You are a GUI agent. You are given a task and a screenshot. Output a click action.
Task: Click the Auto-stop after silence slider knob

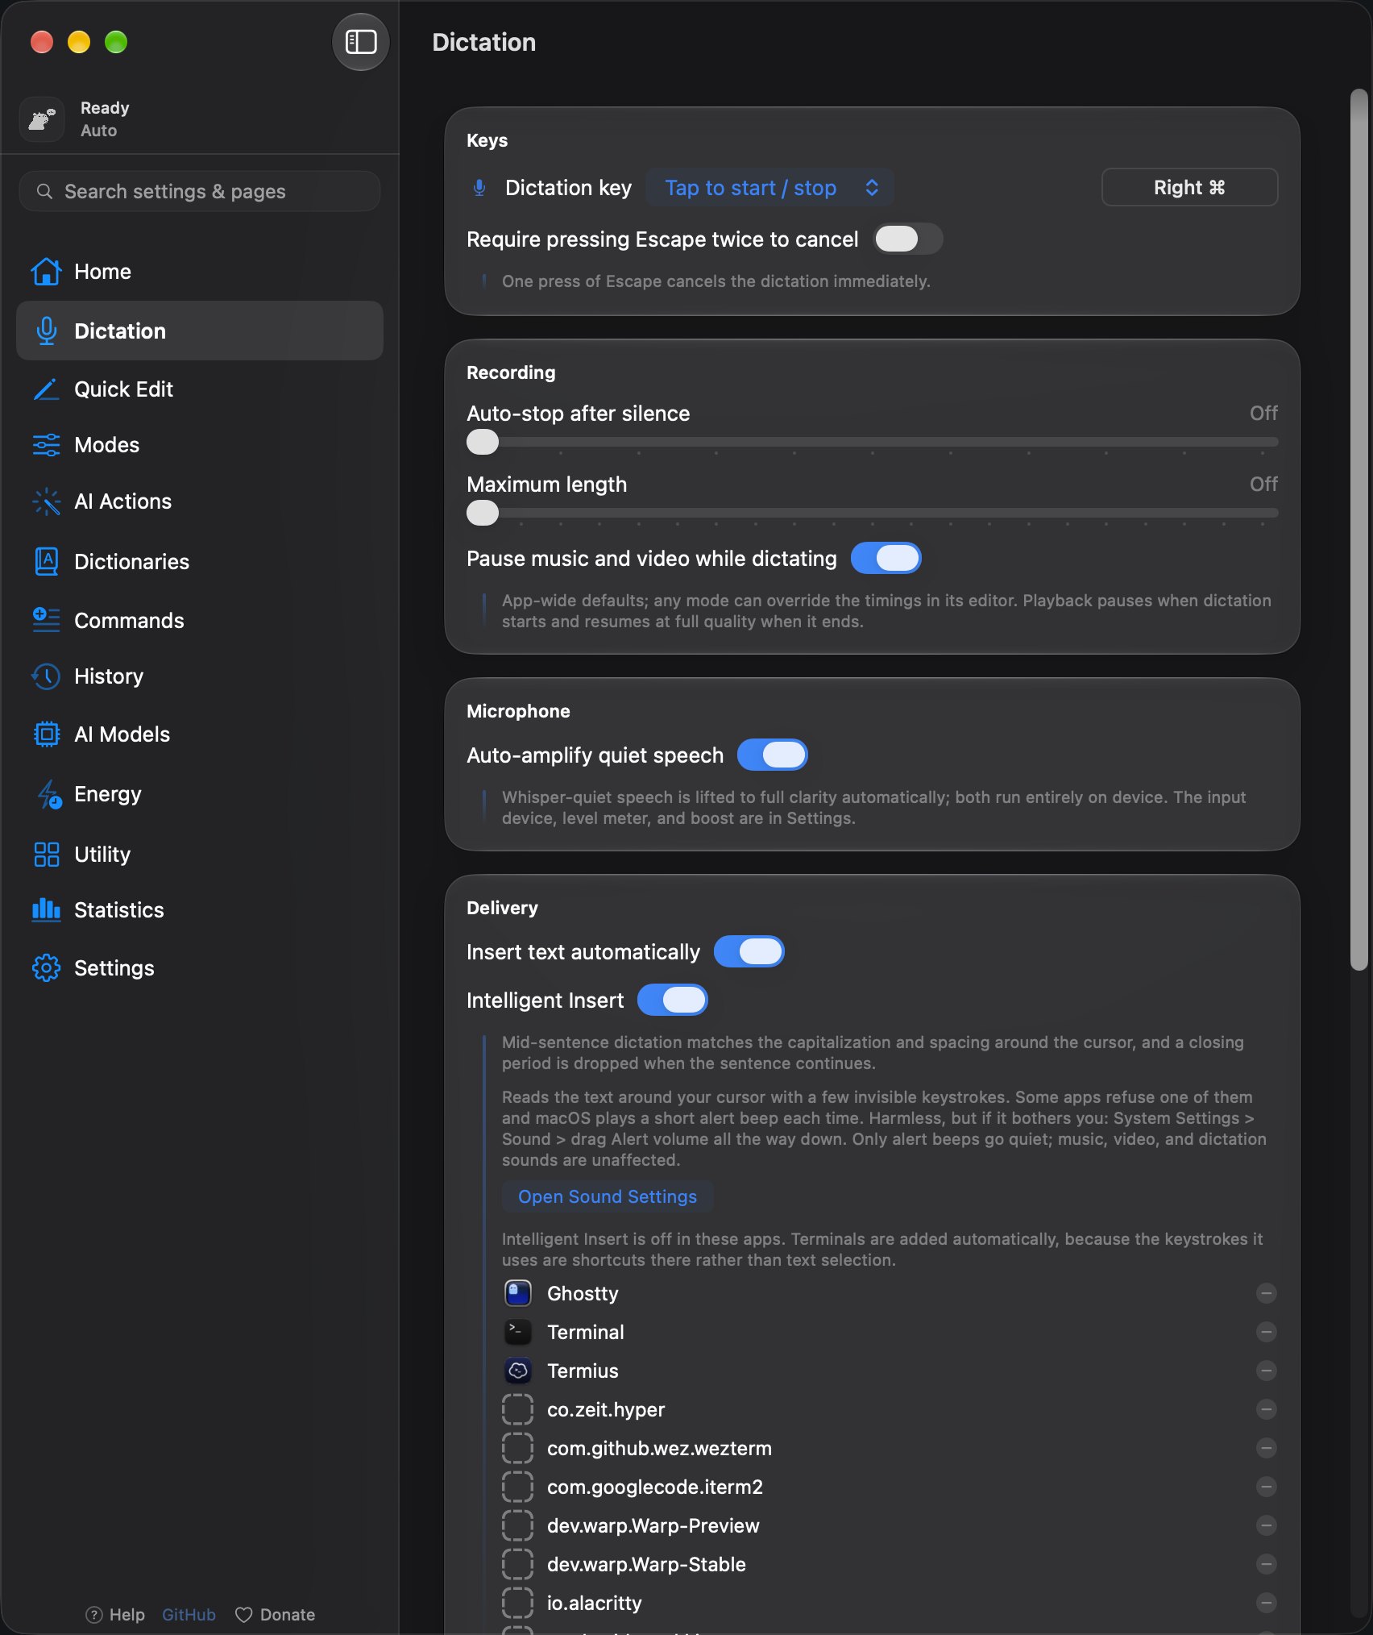point(483,443)
